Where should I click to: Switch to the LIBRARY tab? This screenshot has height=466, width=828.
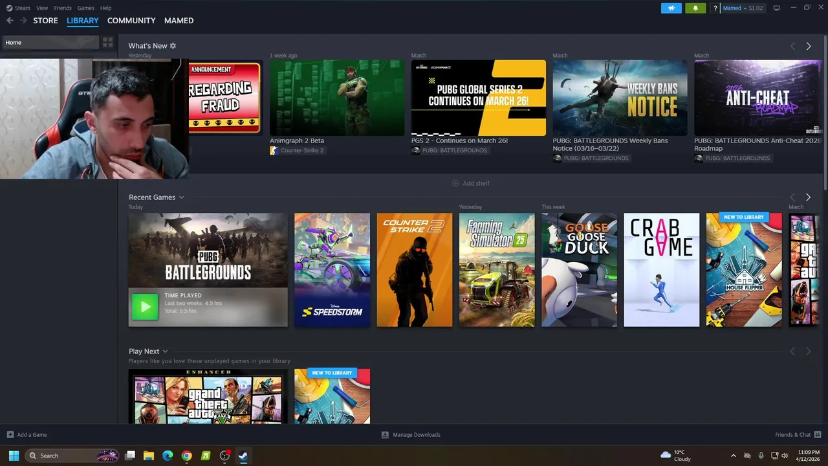click(x=83, y=21)
